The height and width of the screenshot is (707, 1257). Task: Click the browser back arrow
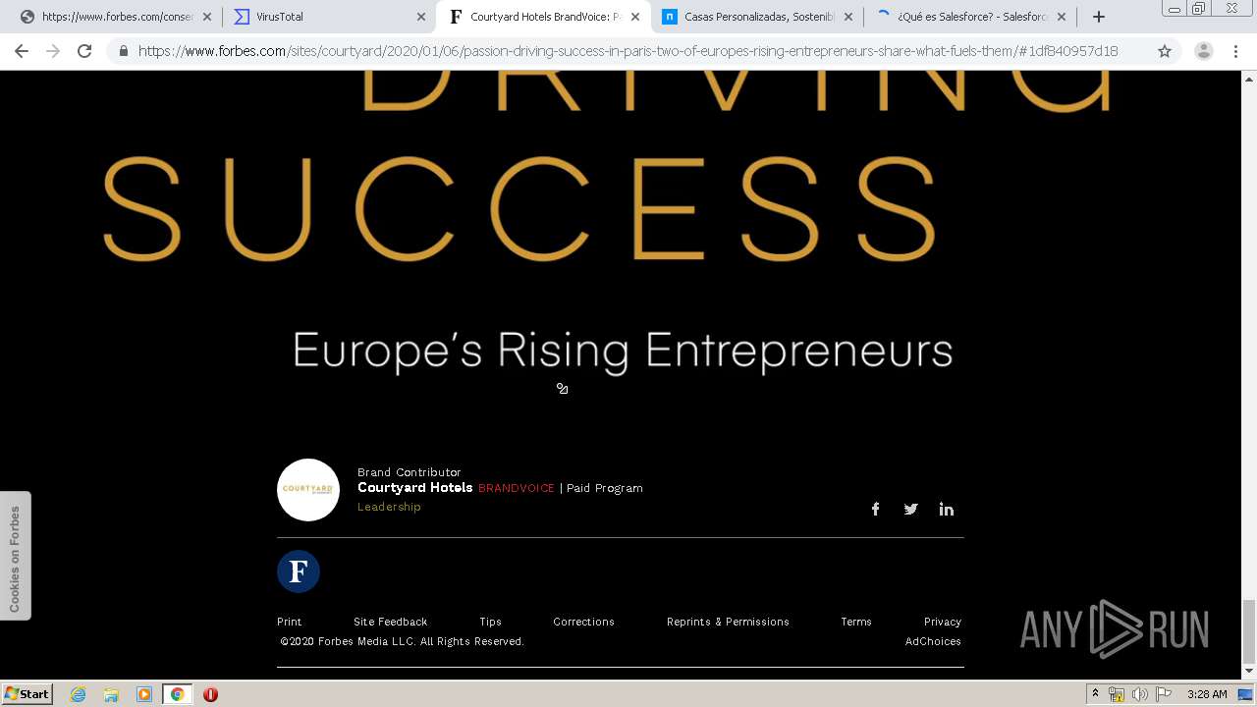[x=22, y=51]
